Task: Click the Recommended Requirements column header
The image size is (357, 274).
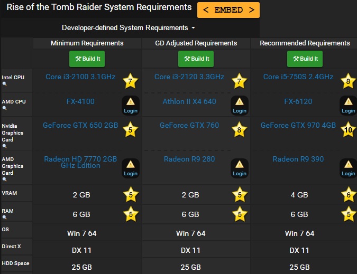Action: click(305, 43)
